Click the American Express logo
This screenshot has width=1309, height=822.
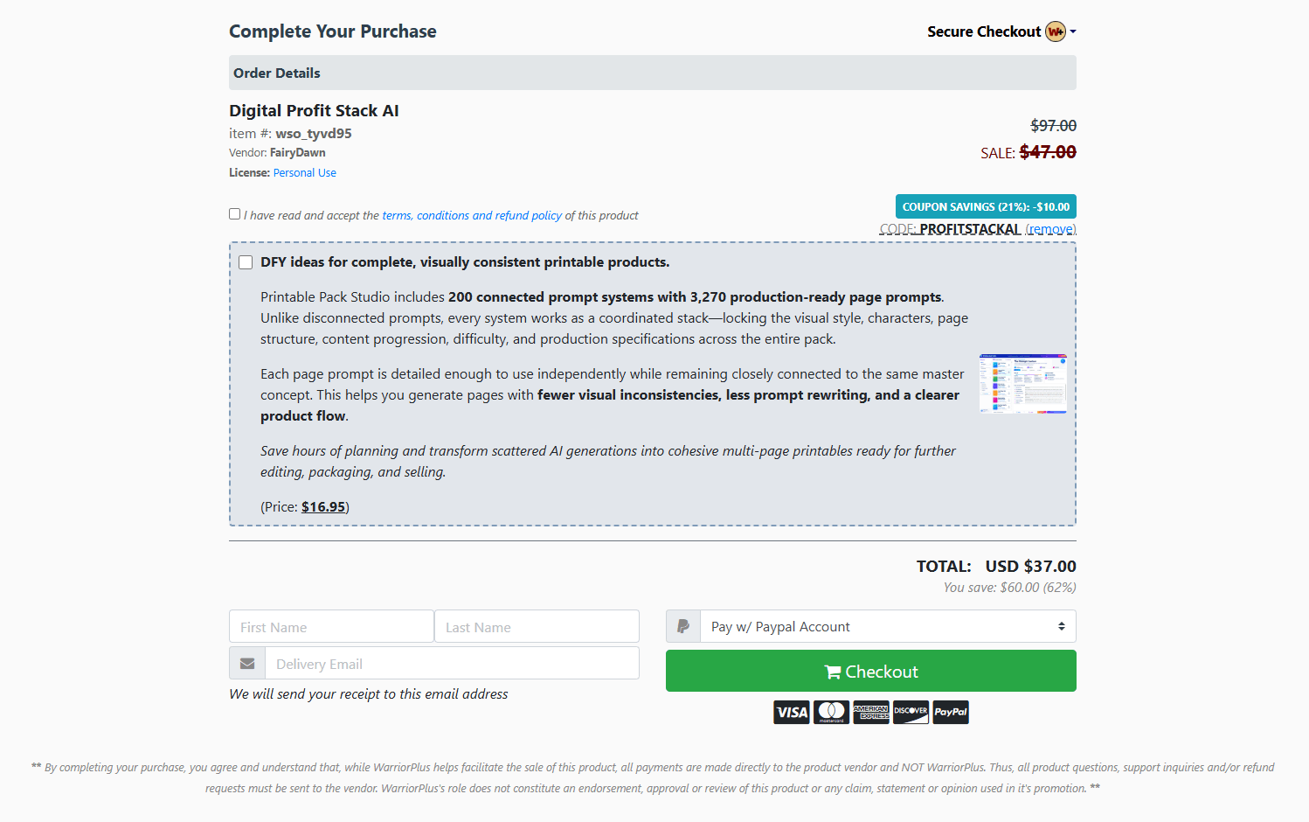[871, 713]
